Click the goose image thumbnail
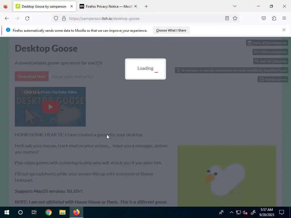This screenshot has height=218, width=291. click(227, 176)
